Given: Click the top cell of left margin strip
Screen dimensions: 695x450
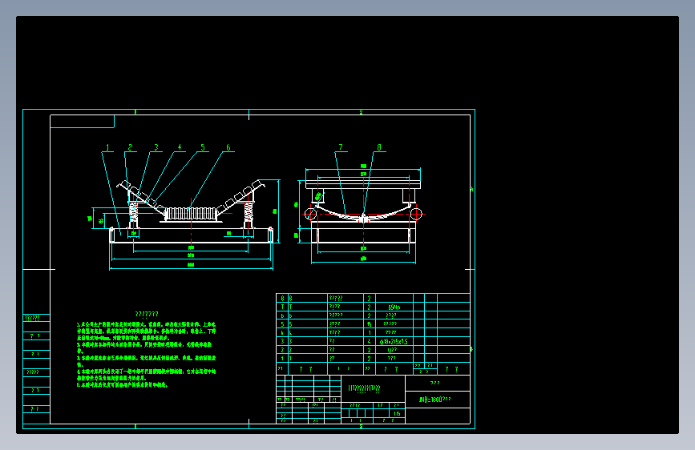Looking at the screenshot, I should (36, 318).
